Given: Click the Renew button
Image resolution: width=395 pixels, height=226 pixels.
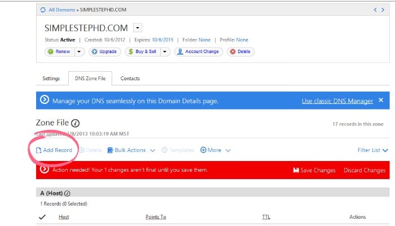Looking at the screenshot, I should click(x=60, y=51).
